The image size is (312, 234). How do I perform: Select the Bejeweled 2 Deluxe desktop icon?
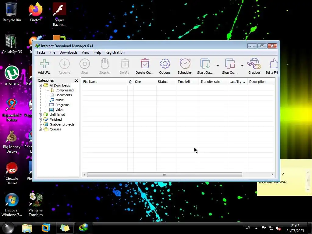(x=12, y=110)
